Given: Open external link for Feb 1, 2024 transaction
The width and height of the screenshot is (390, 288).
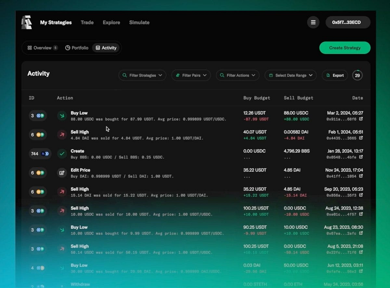Looking at the screenshot, I should click(x=361, y=138).
